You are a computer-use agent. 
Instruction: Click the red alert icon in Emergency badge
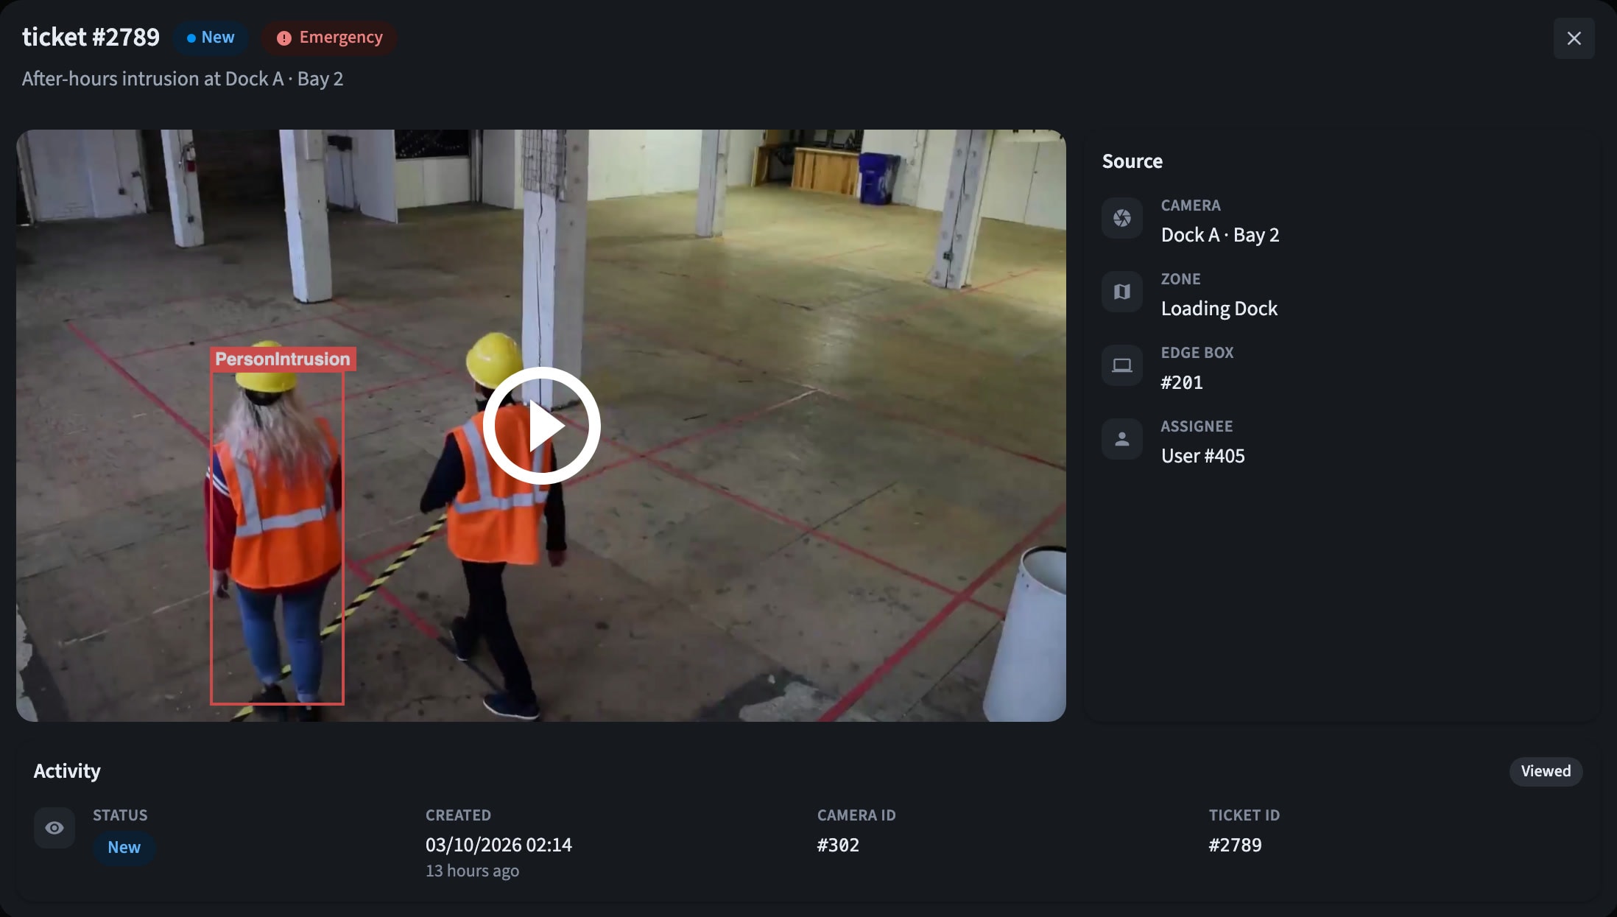click(x=284, y=38)
